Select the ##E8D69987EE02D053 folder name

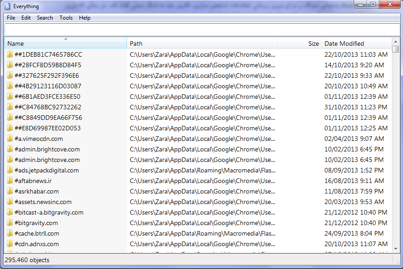click(48, 128)
